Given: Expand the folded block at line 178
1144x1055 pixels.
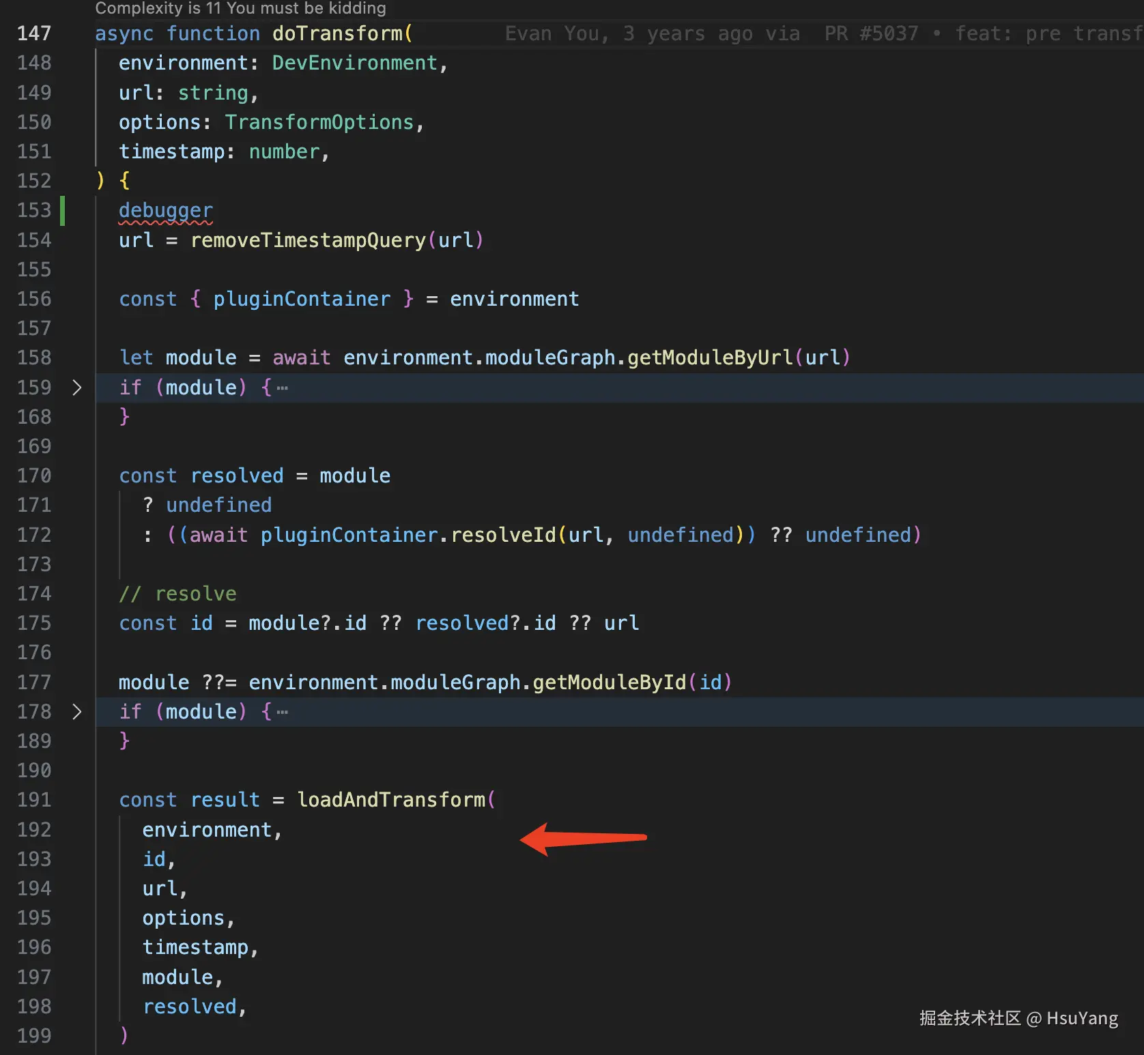Looking at the screenshot, I should (x=77, y=712).
